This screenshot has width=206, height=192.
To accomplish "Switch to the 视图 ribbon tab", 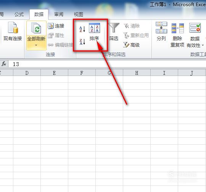I will coord(79,15).
